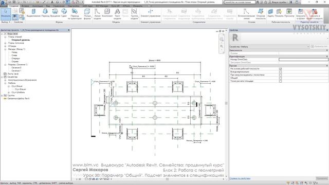
Task: Collapse the 'Фасады (Фасад 1)' node
Action: 5,49
